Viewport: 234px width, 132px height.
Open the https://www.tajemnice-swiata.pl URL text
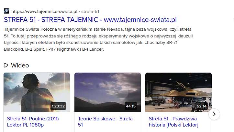point(44,12)
